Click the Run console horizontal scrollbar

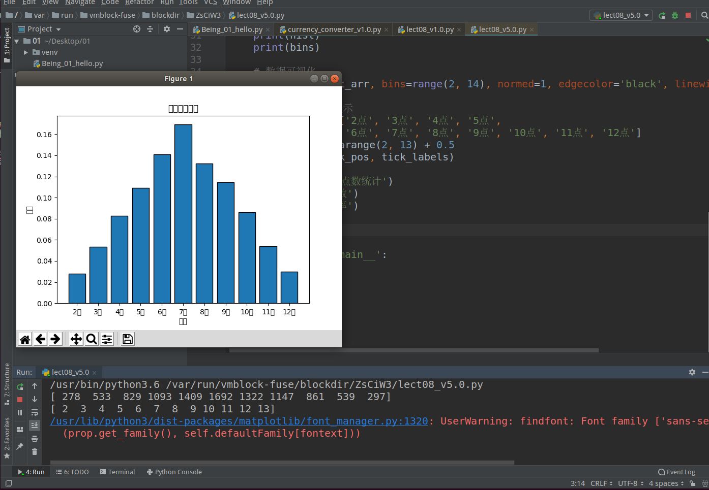[282, 462]
